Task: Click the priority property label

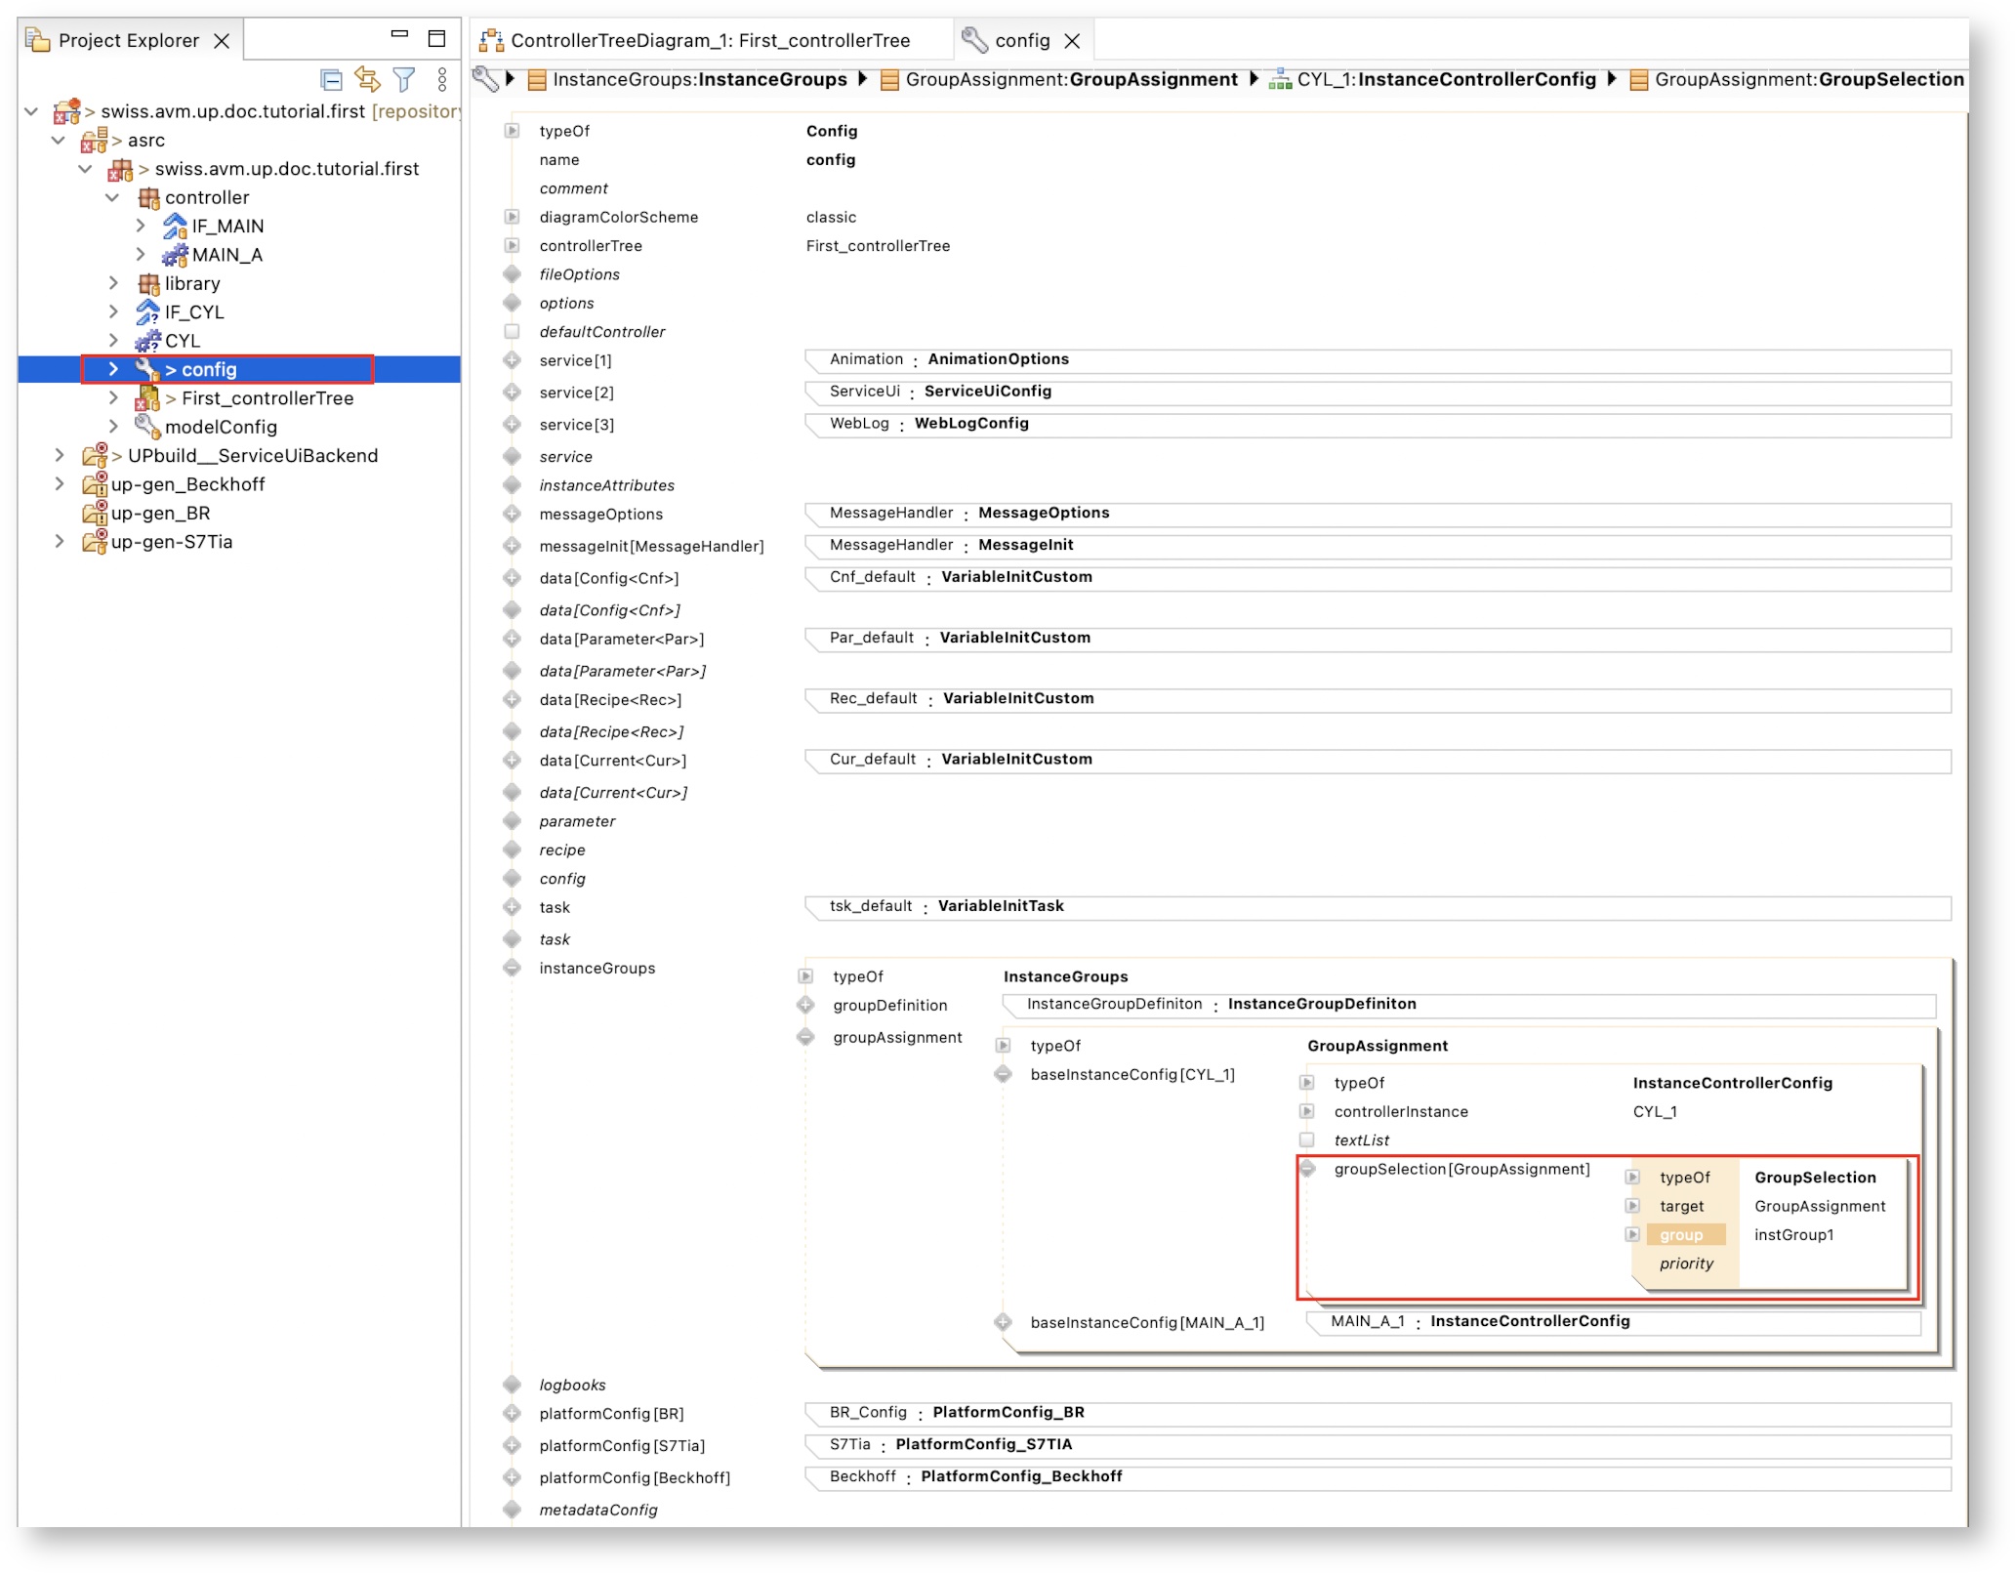Action: pos(1686,1263)
